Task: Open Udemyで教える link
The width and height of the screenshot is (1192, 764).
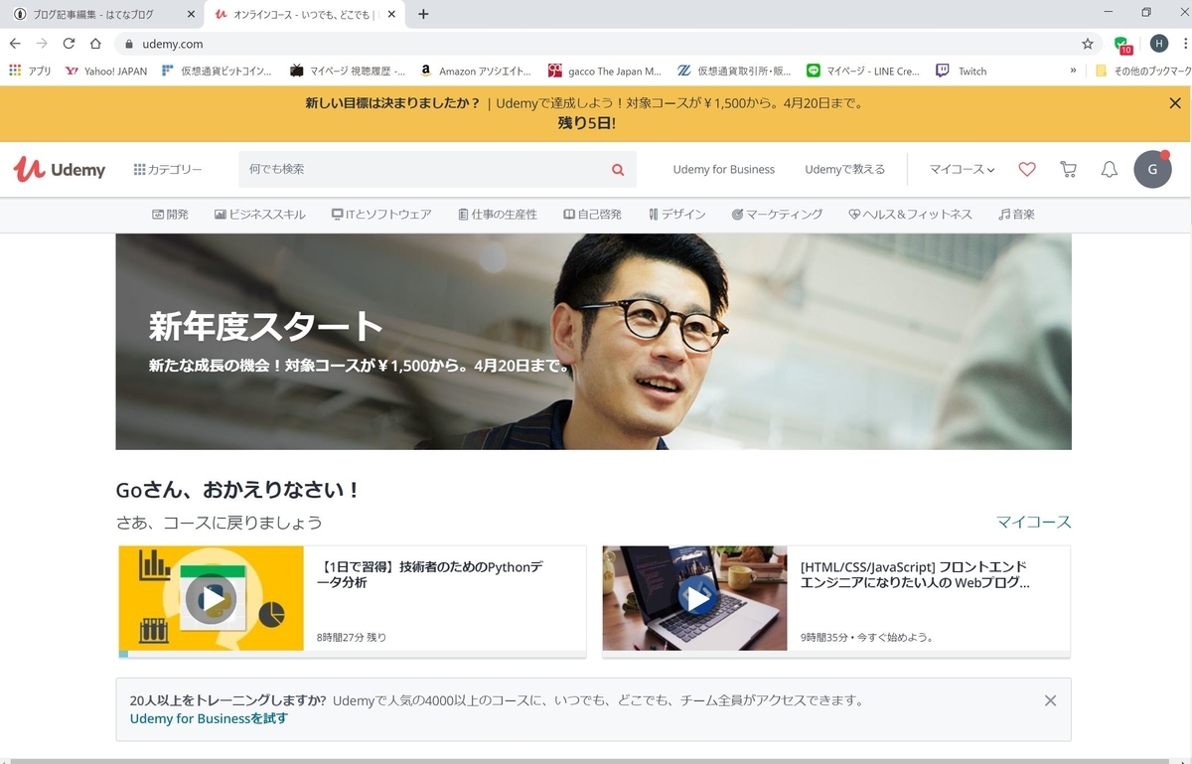Action: point(844,170)
